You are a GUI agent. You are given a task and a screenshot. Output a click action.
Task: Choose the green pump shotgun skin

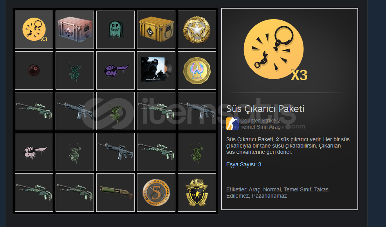click(x=115, y=193)
